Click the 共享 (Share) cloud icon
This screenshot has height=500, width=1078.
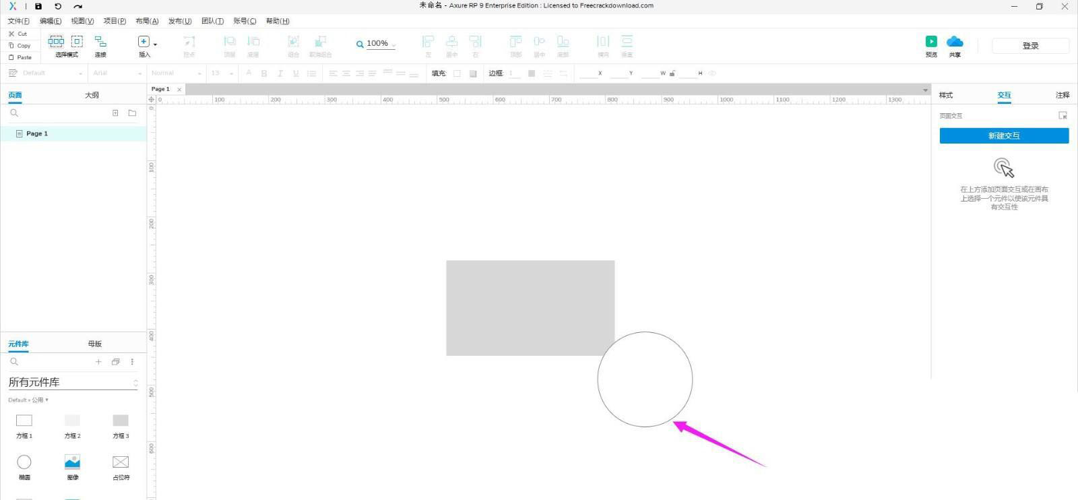[x=955, y=42]
